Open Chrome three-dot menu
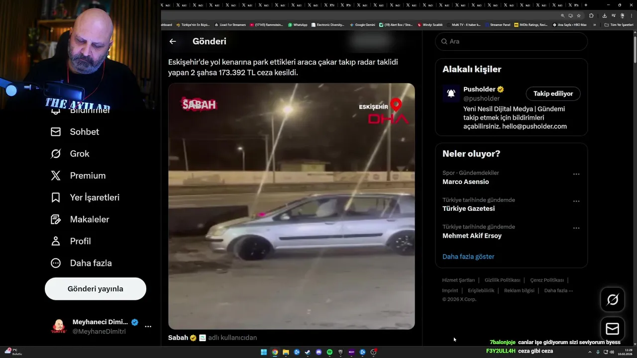637x358 pixels. (631, 15)
